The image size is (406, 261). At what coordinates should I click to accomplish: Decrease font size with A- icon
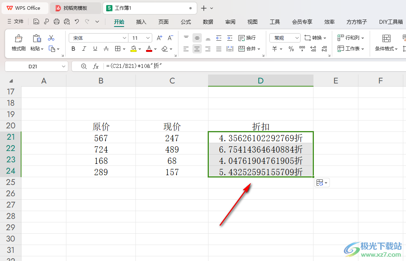pos(170,38)
